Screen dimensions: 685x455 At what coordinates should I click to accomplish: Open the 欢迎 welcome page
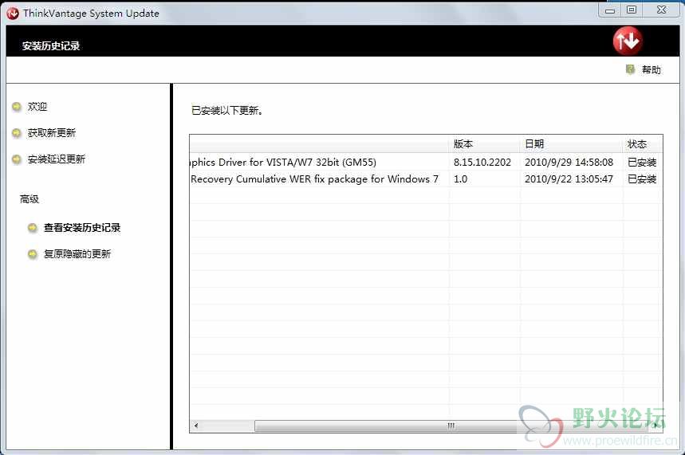coord(37,107)
